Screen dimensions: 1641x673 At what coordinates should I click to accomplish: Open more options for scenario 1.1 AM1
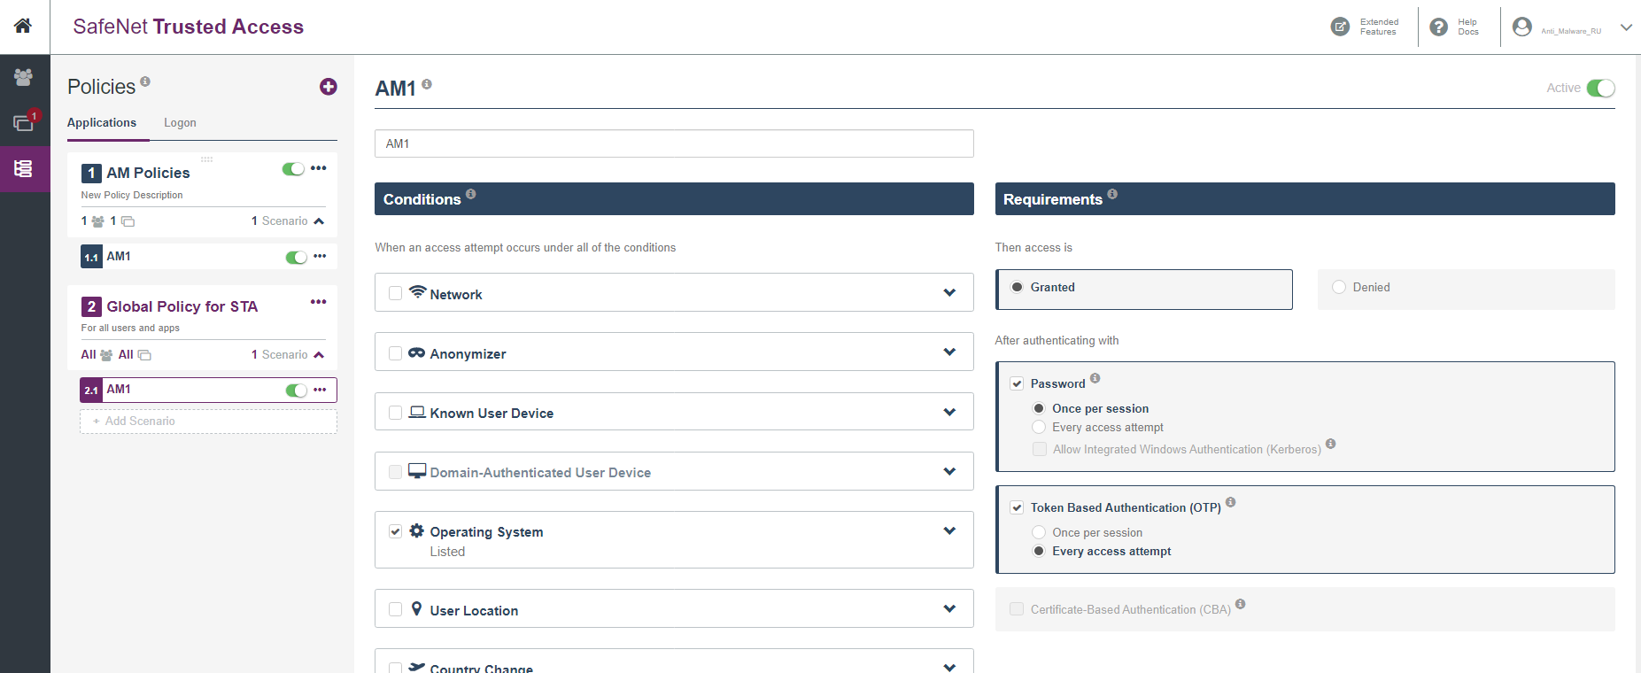(320, 256)
